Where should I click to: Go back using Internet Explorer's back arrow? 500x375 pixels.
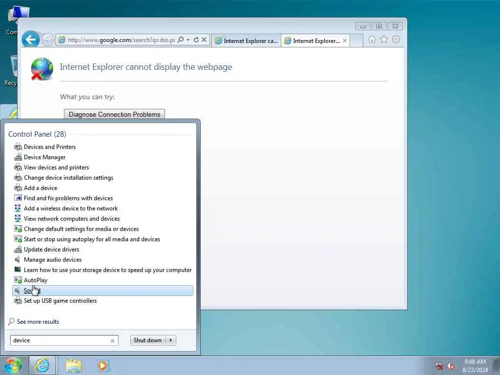(x=31, y=40)
